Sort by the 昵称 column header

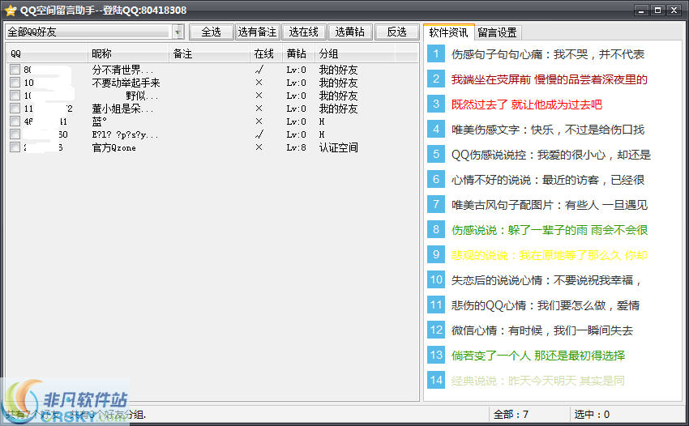[128, 53]
